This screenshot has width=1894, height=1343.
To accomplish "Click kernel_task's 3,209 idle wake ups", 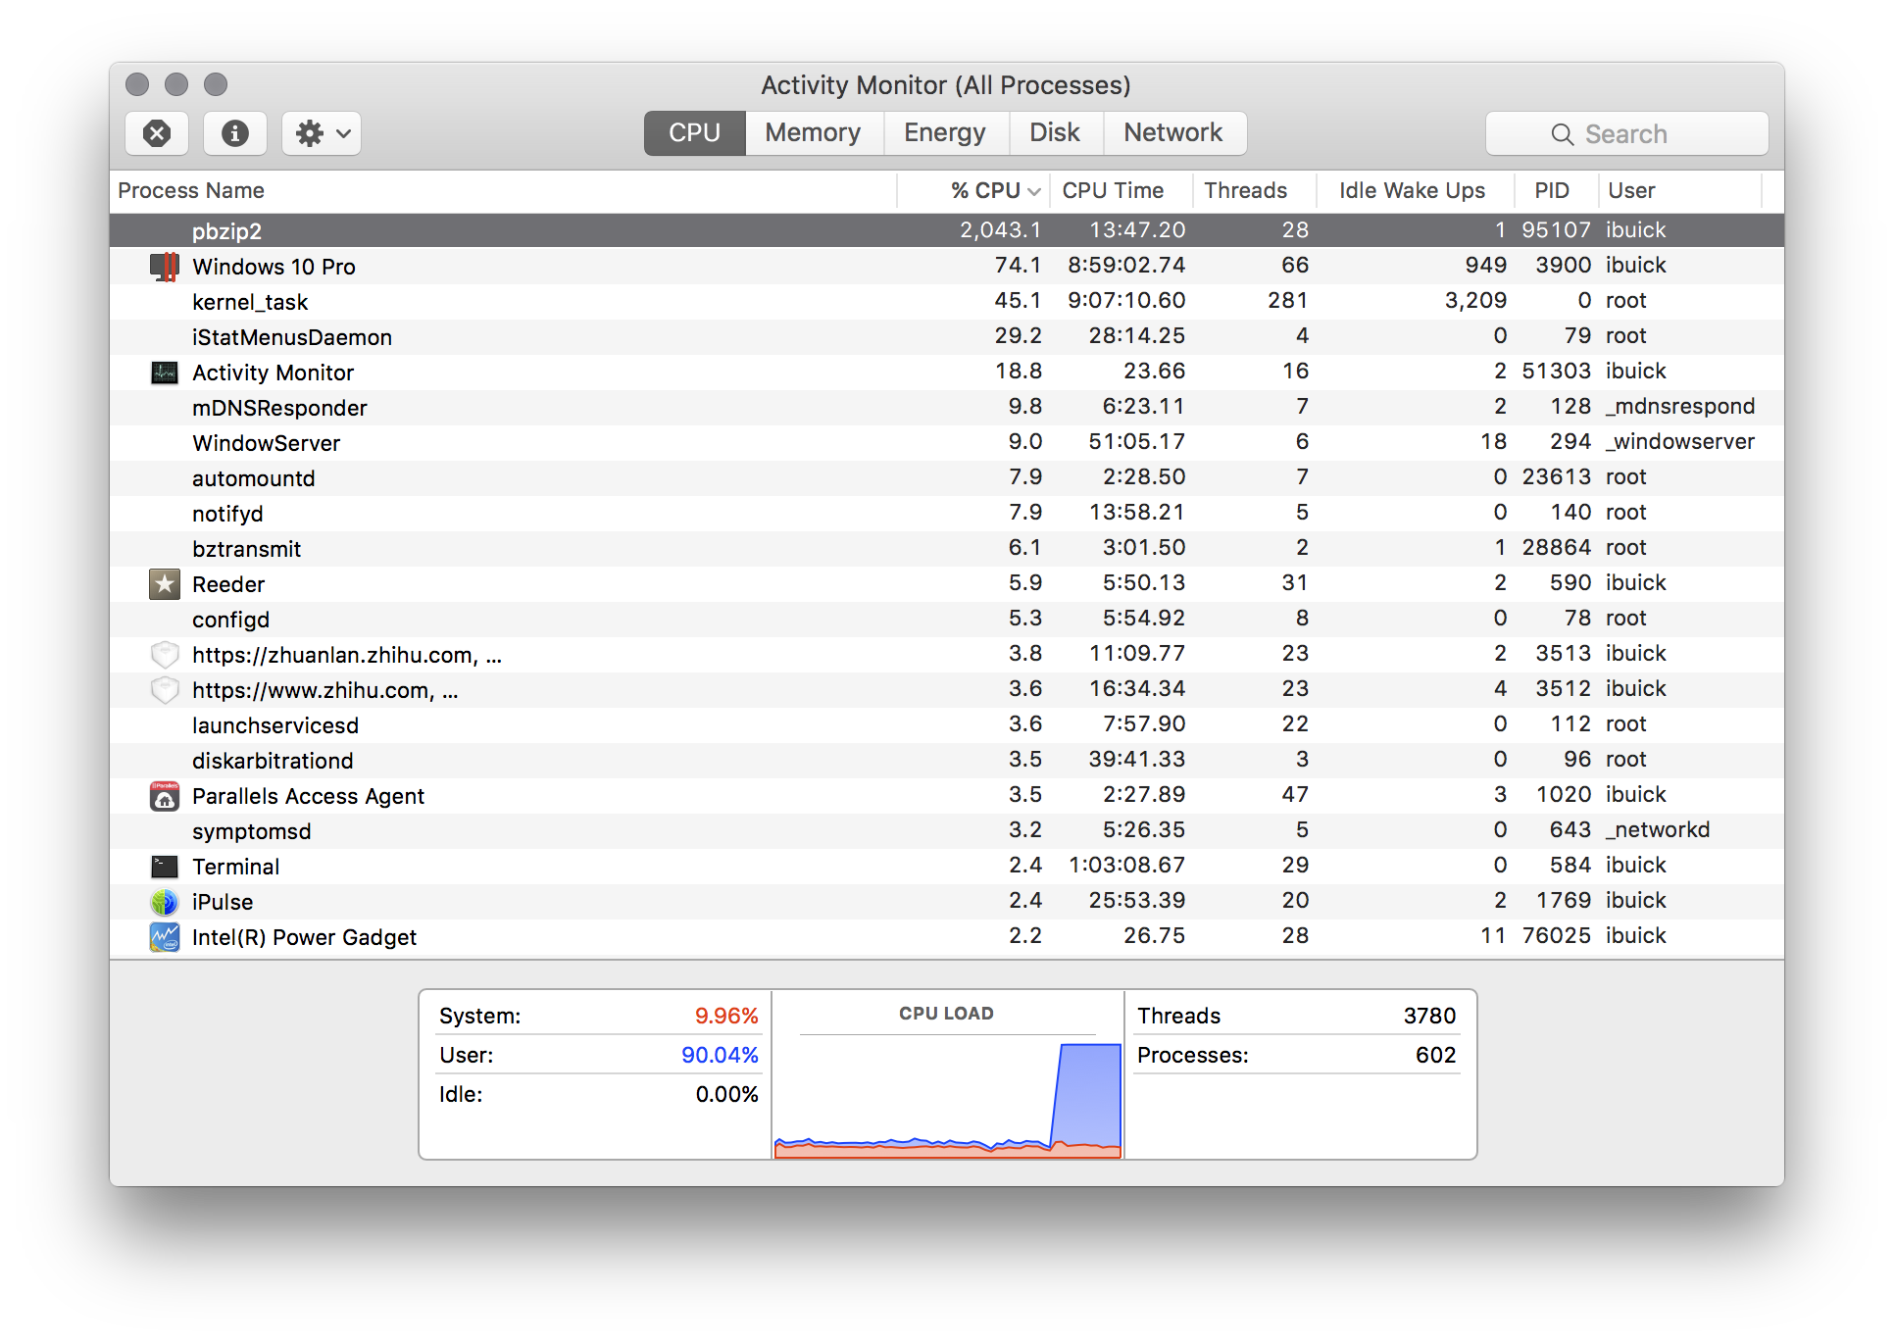I will 1475,300.
